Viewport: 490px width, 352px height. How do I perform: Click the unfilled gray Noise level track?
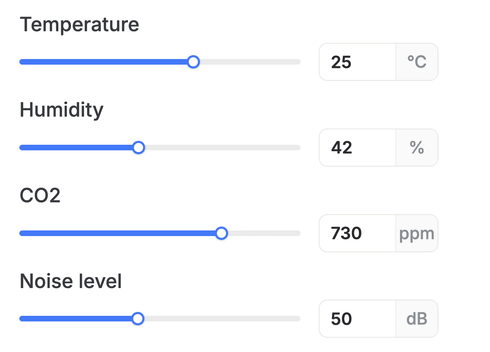(x=223, y=319)
